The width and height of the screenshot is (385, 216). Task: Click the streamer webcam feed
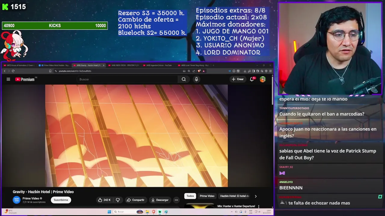pos(330,49)
